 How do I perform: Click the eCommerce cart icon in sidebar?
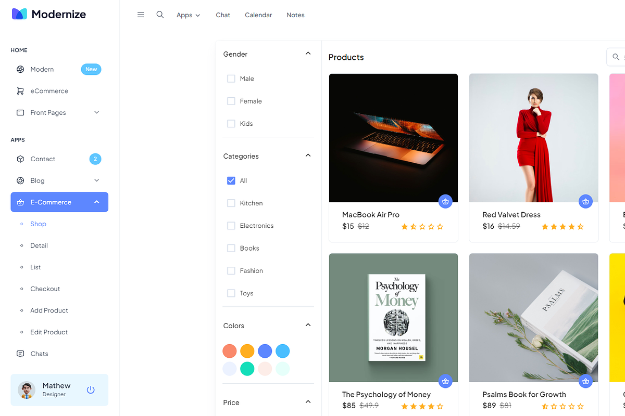click(20, 91)
